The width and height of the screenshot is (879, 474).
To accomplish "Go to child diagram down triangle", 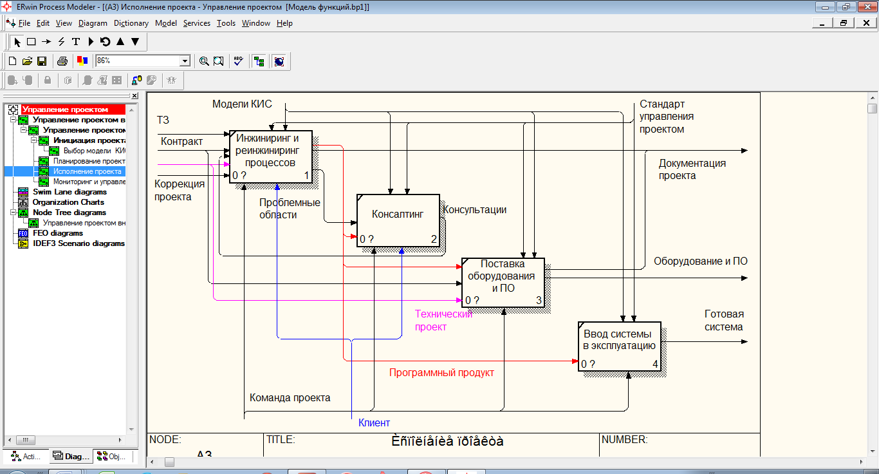I will click(135, 42).
